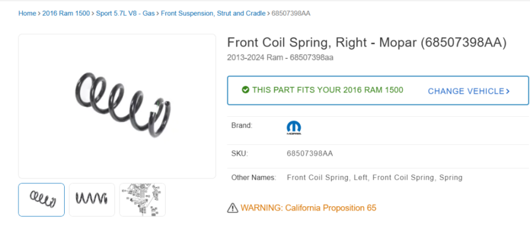Select the second side-view spring thumbnail
Image resolution: width=530 pixels, height=229 pixels.
tap(92, 200)
